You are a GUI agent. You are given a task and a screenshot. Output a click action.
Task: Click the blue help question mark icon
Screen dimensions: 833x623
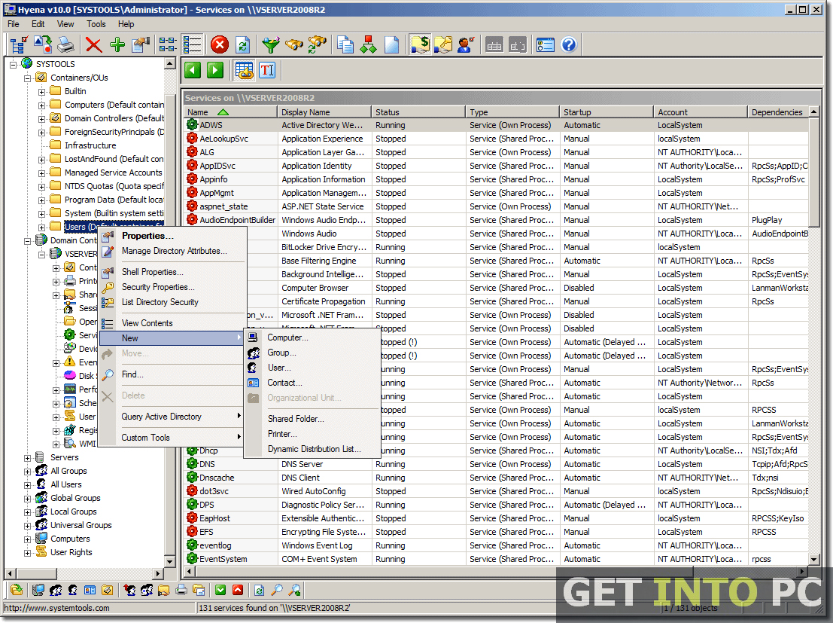point(568,44)
